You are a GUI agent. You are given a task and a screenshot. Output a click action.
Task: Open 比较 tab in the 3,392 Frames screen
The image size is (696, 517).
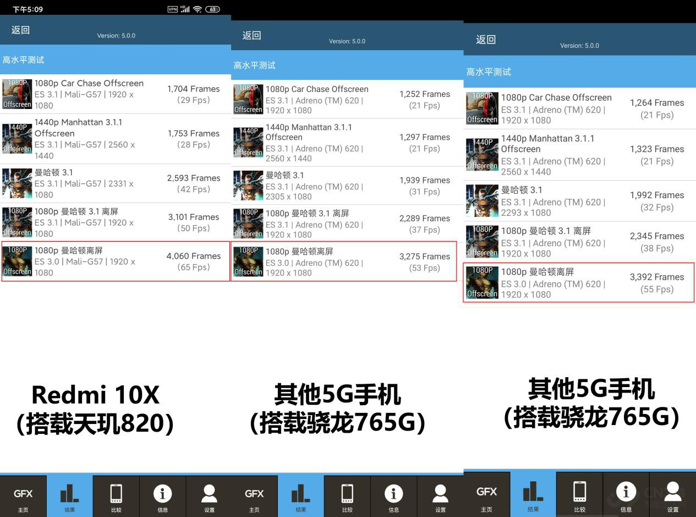coord(579,494)
